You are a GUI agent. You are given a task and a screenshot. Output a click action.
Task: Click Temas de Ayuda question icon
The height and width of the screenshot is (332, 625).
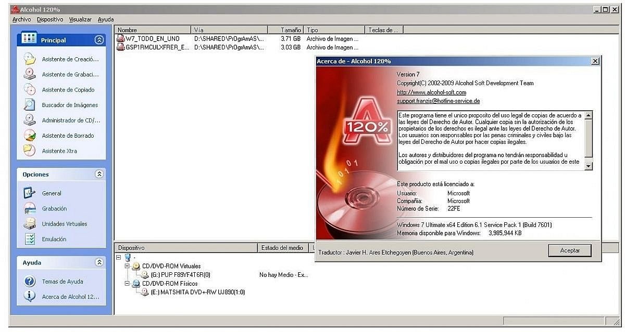click(29, 282)
